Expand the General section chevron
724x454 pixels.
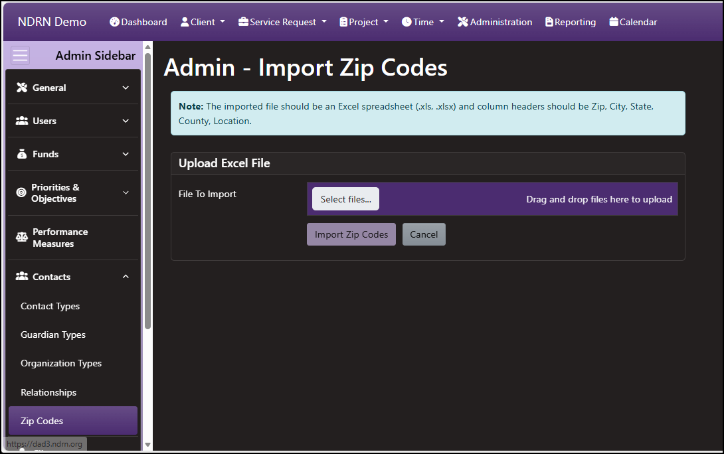[x=126, y=88]
